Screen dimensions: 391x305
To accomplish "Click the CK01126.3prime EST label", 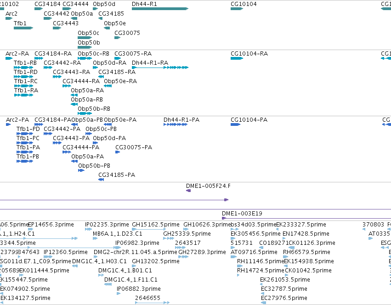I will coord(312,243).
